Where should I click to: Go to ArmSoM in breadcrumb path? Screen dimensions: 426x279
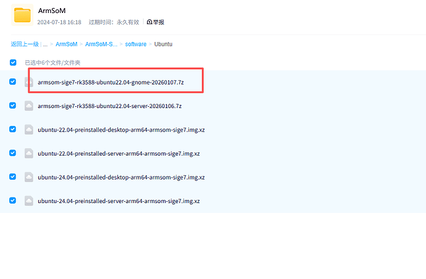click(67, 44)
